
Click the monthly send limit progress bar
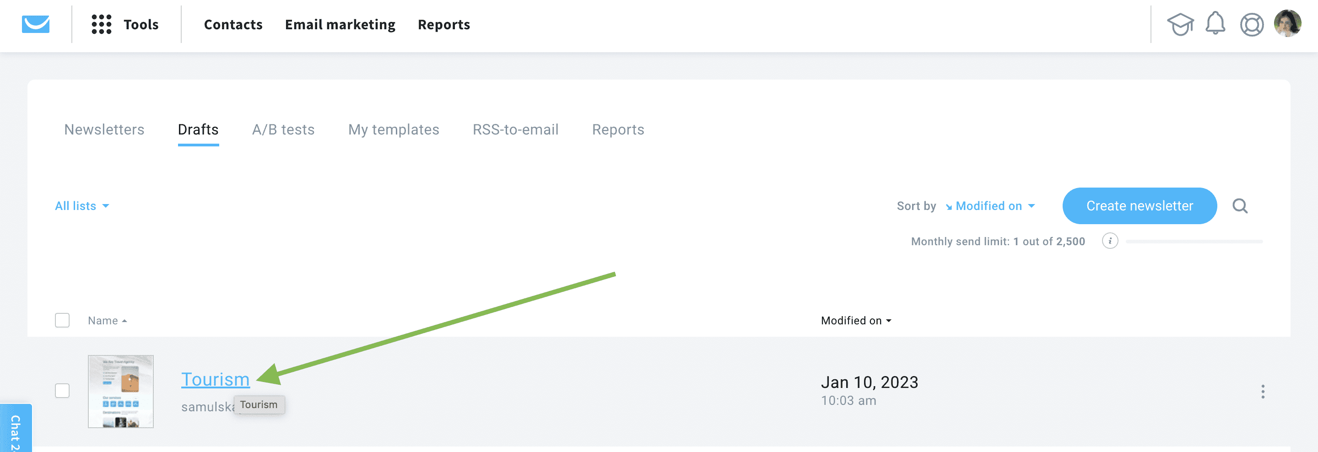1194,242
